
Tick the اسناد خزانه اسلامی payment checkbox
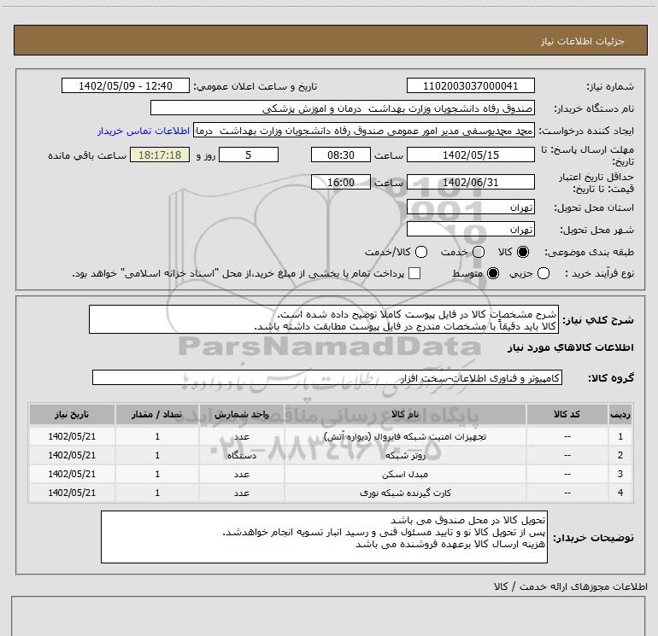click(x=414, y=273)
